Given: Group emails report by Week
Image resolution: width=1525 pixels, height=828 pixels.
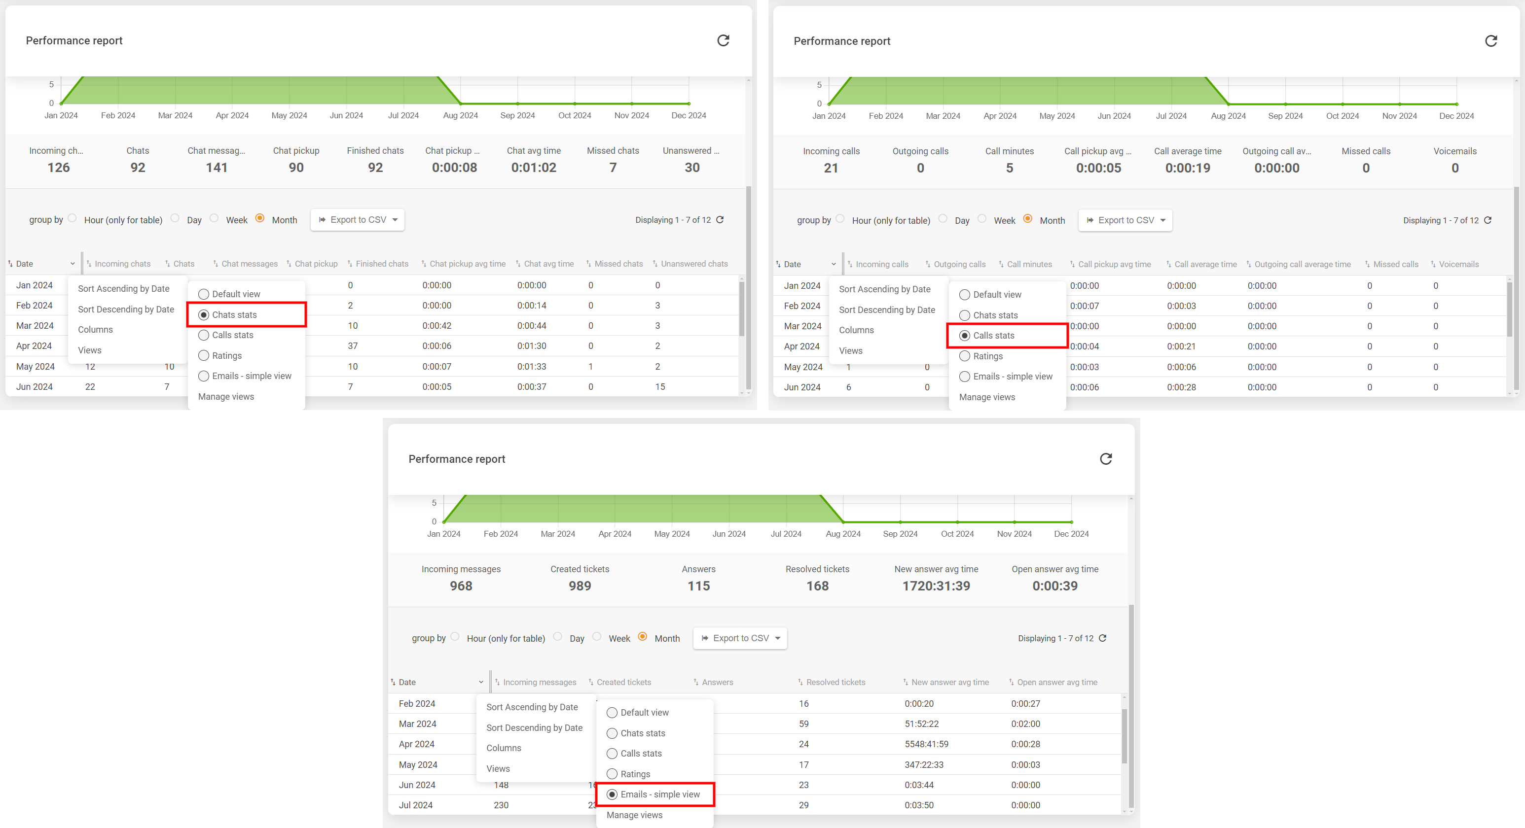Looking at the screenshot, I should click(597, 637).
